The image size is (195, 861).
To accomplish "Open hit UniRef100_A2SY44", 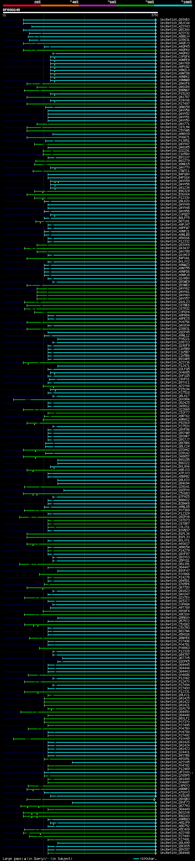I will pos(175,386).
